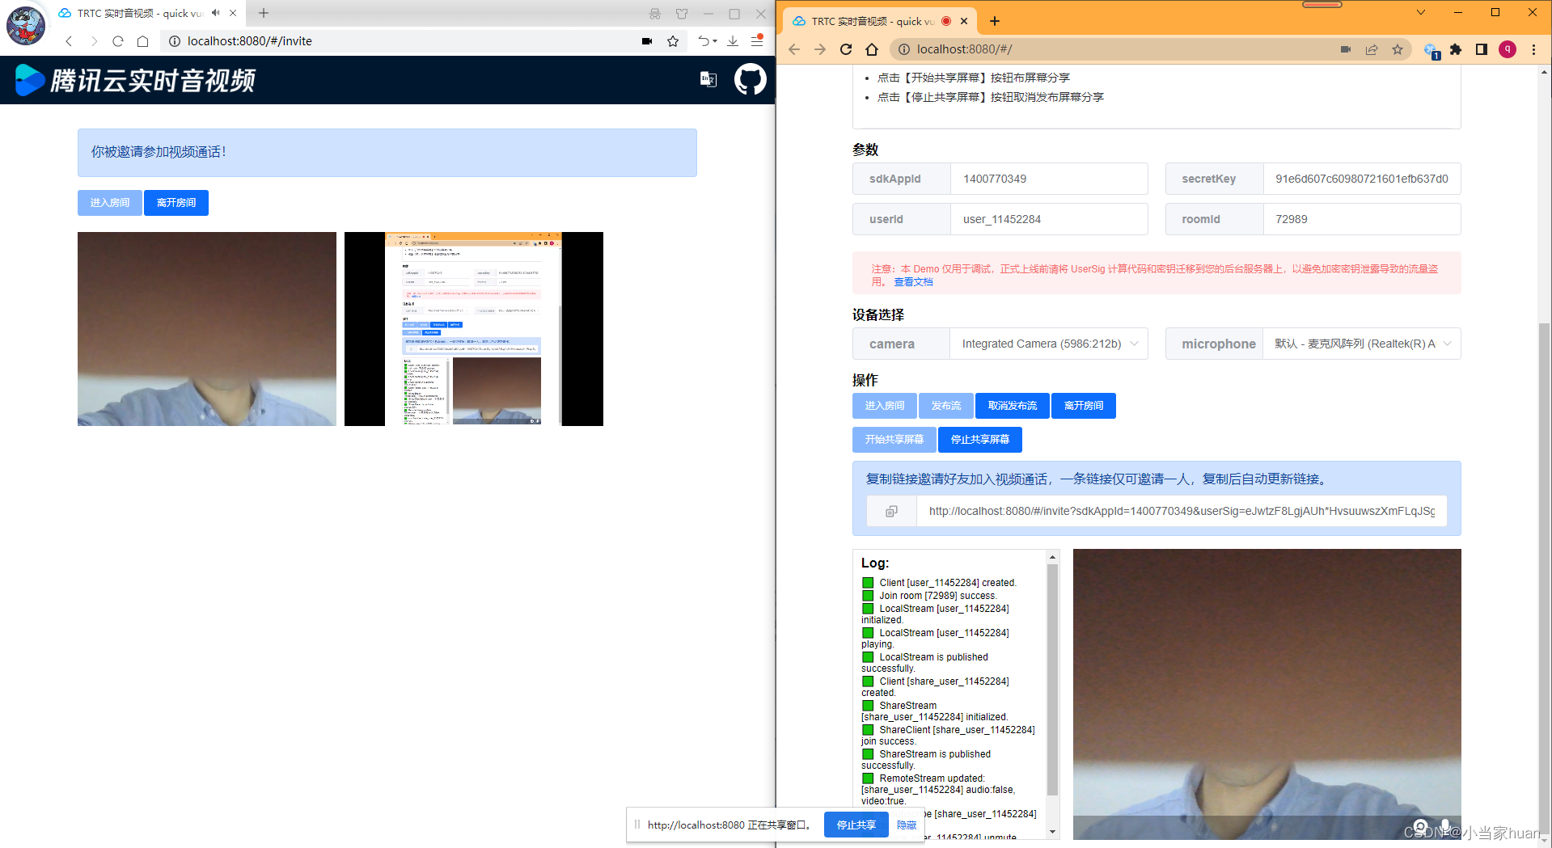Click 取消发布流 button
1552x848 pixels.
[x=1013, y=406]
